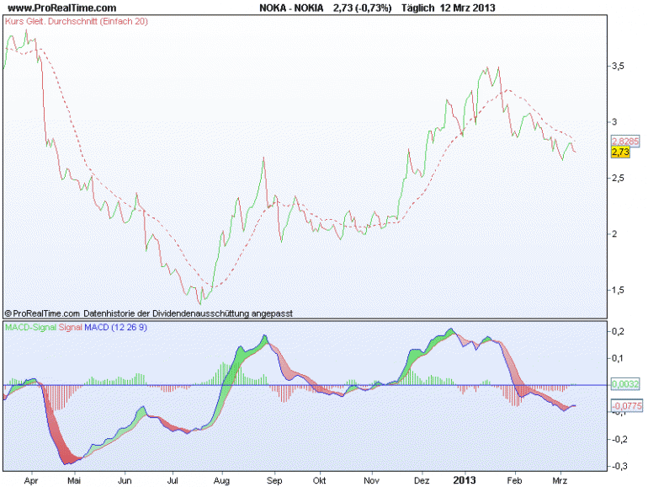Click the blue MACD (12 26 9) legend label
Image resolution: width=648 pixels, height=487 pixels.
point(115,327)
